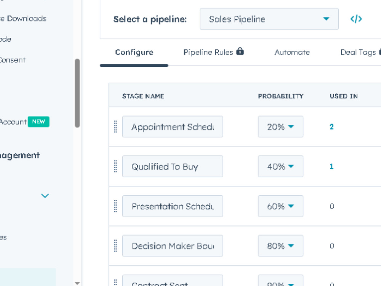Click the sidebar vertical scrollbar thumb
The image size is (381, 286).
77,93
